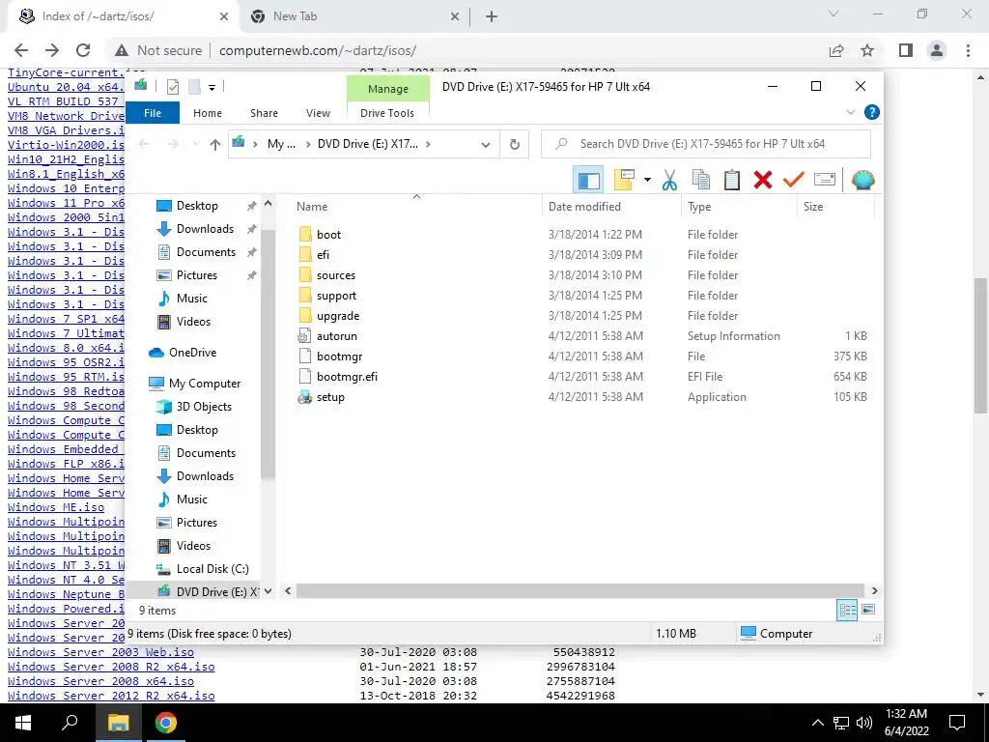
Task: Open the Home ribbon tab
Action: point(208,113)
